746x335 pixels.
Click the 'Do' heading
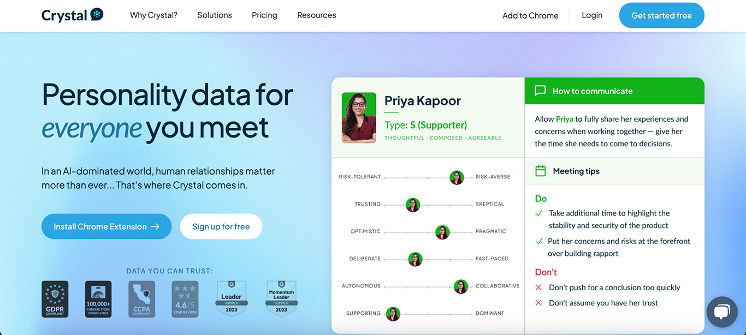coord(541,199)
